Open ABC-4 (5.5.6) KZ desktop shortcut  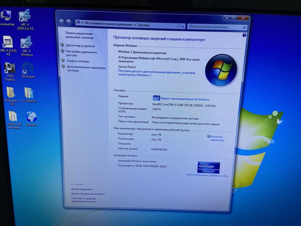tap(8, 46)
